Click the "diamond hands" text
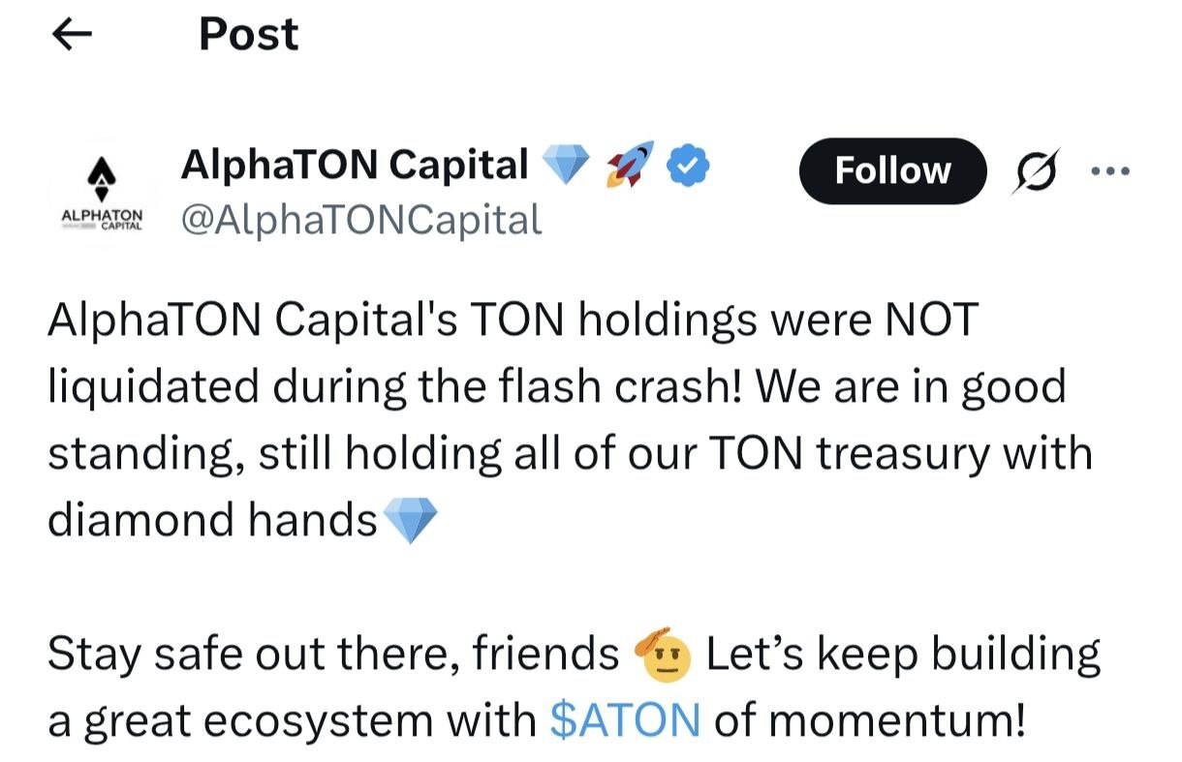 pos(212,520)
